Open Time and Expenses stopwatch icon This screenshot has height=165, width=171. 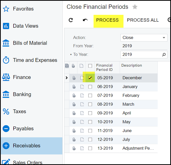point(6,60)
